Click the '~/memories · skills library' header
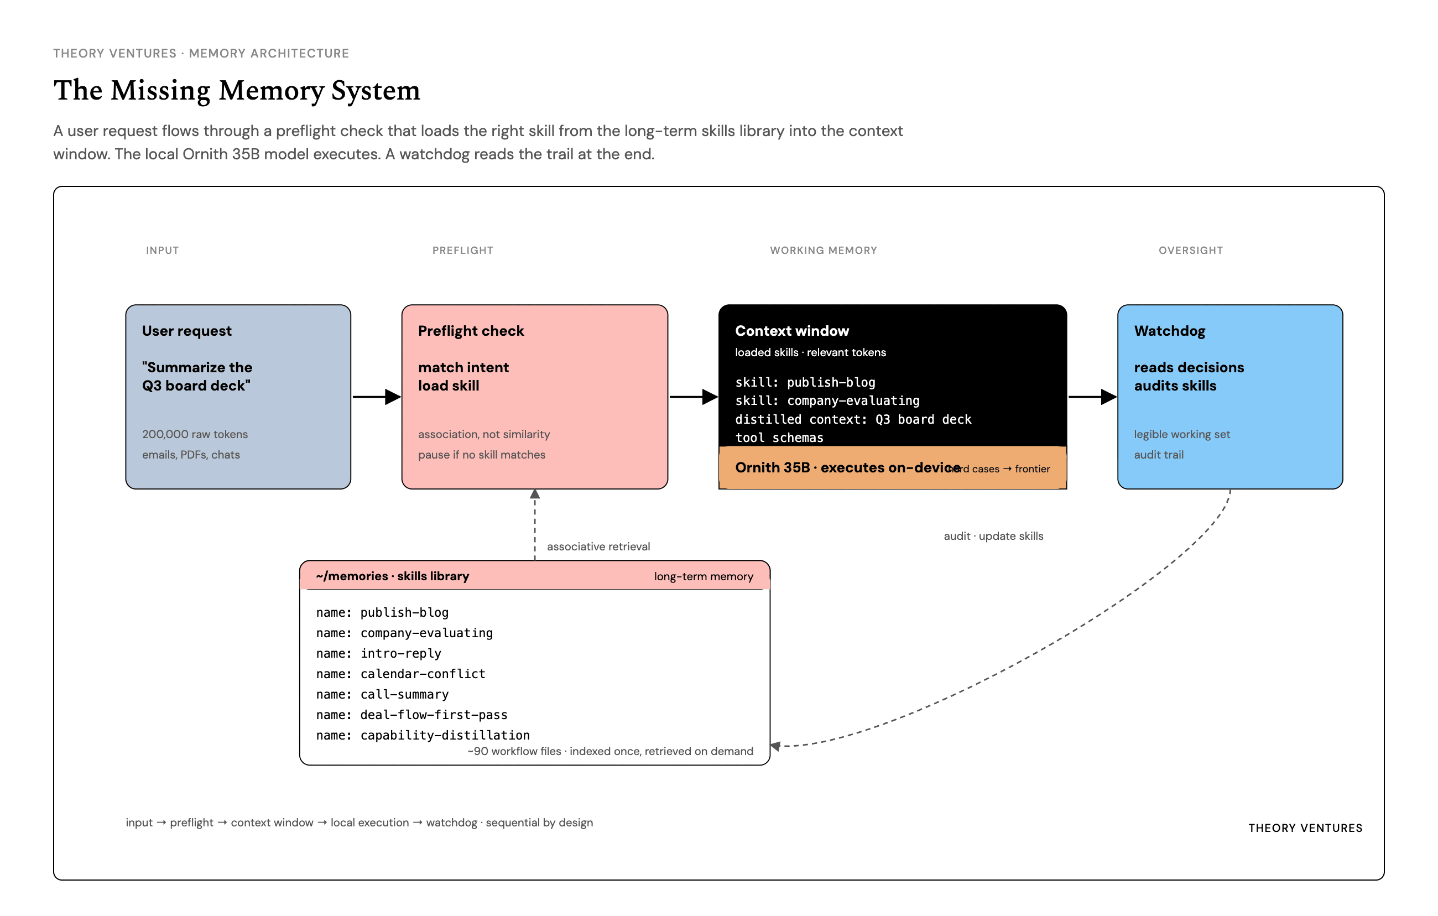Screen dimensions: 1438x916 click(x=392, y=576)
